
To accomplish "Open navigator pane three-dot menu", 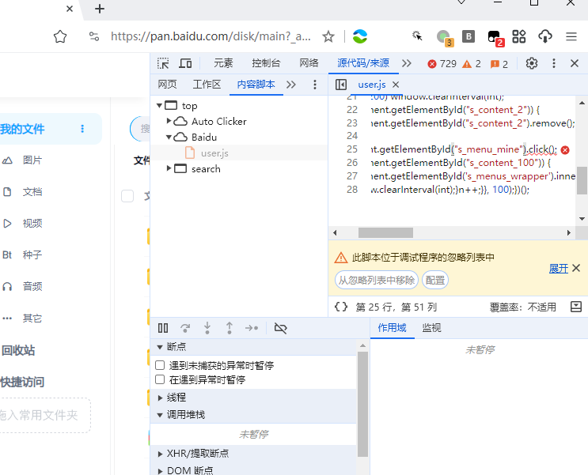I will click(x=315, y=85).
